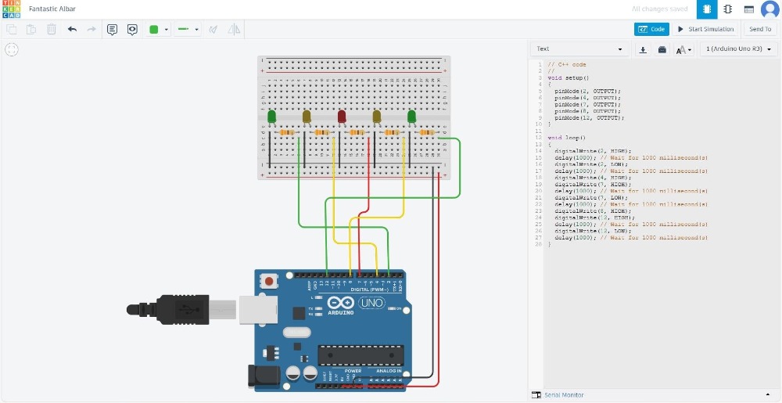Click the Mirror icon in toolbar

[234, 30]
